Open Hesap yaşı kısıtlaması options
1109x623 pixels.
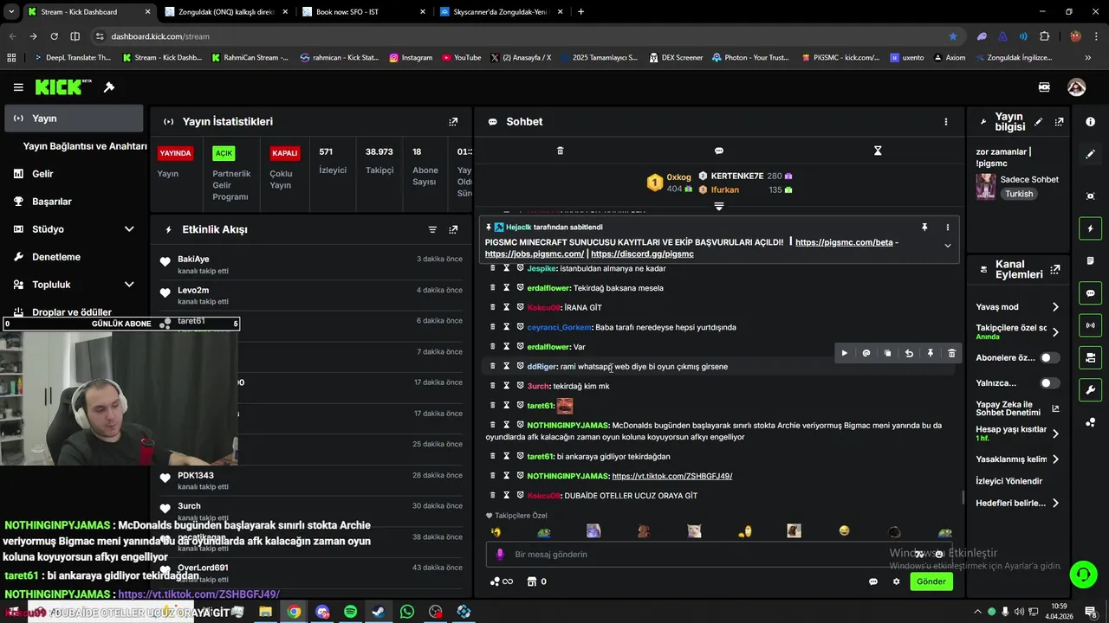pyautogui.click(x=1017, y=434)
